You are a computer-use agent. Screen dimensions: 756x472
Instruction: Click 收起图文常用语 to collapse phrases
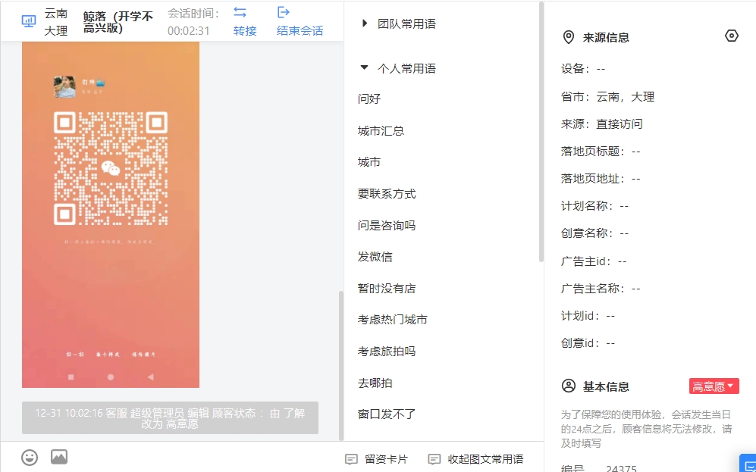(476, 459)
